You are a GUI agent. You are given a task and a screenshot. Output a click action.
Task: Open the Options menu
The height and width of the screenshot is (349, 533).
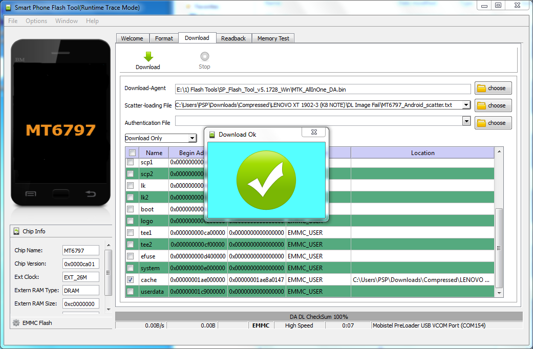[x=36, y=21]
